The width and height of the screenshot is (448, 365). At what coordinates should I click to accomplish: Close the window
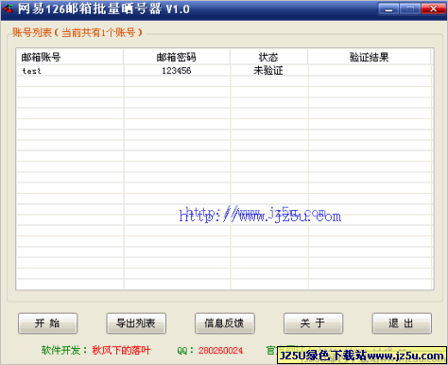pos(433,9)
